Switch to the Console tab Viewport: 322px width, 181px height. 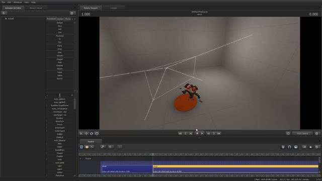[114, 8]
